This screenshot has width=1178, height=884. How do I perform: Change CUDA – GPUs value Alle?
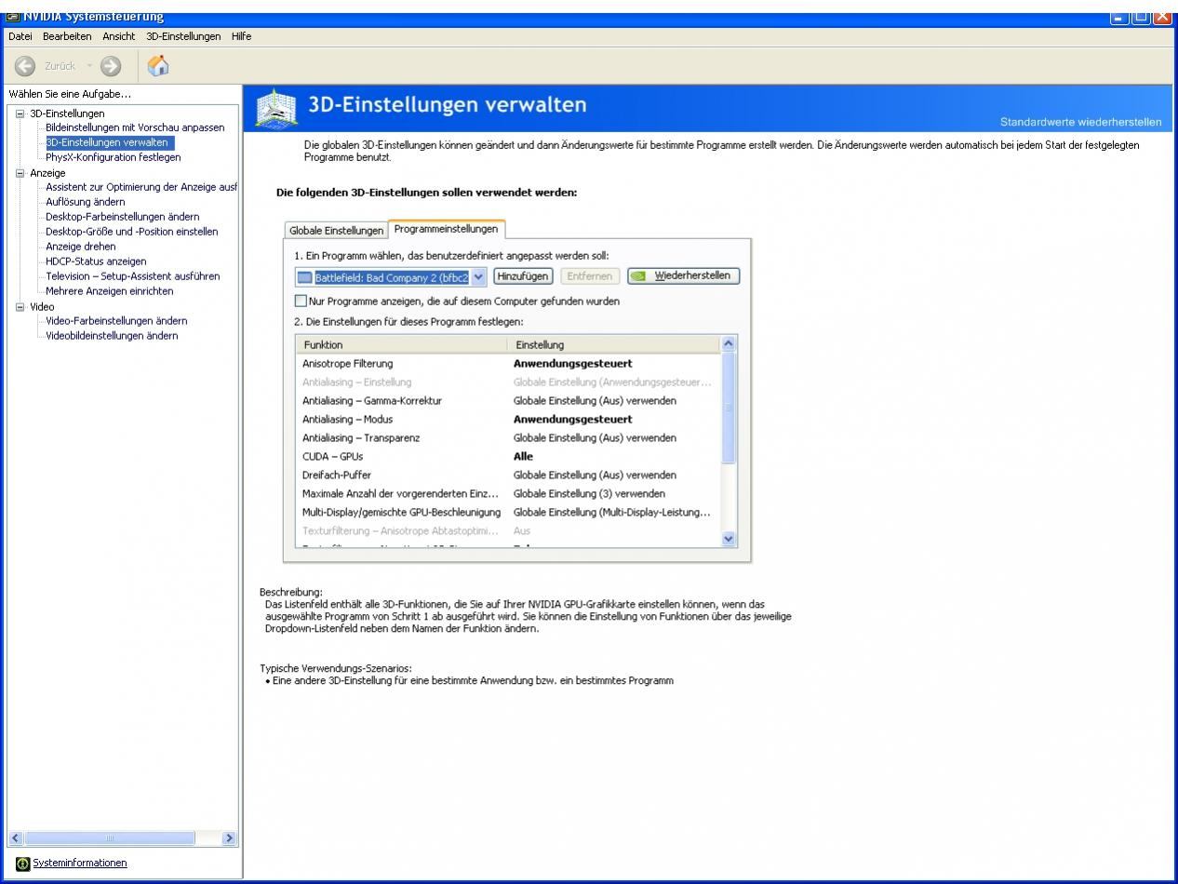(x=523, y=457)
